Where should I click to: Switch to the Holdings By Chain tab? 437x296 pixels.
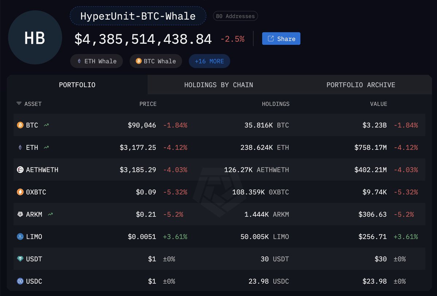pyautogui.click(x=219, y=85)
